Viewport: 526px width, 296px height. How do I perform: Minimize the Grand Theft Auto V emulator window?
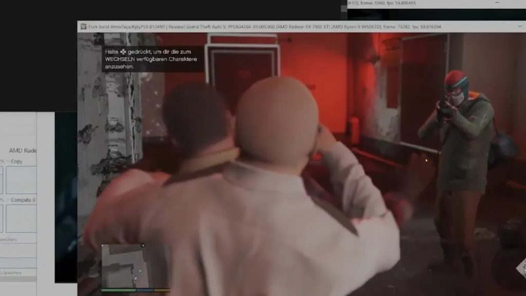pyautogui.click(x=520, y=26)
